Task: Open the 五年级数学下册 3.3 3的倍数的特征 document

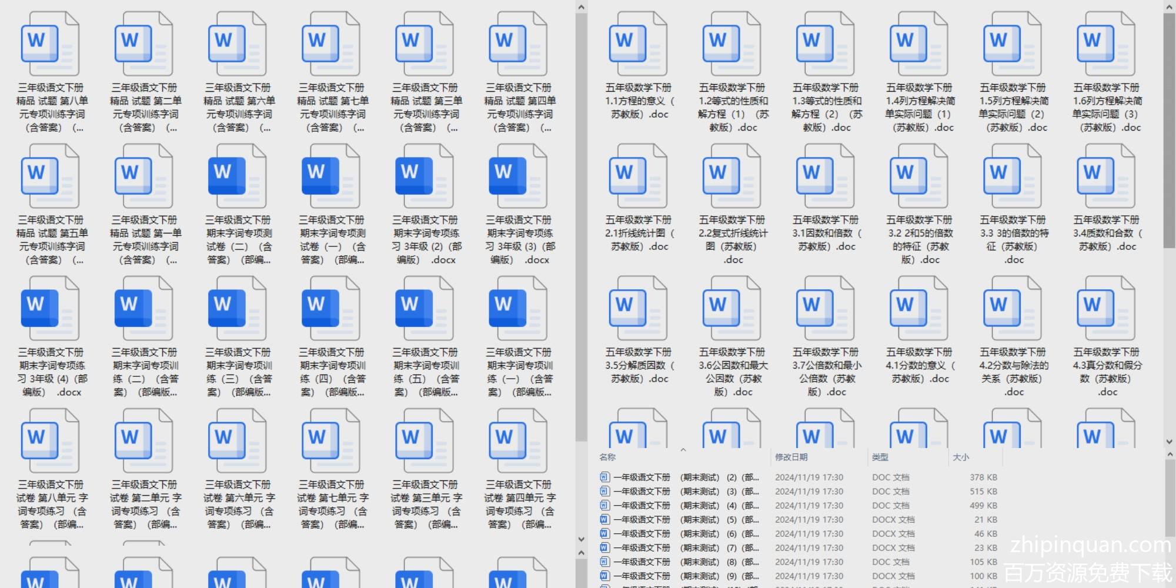Action: click(x=1013, y=178)
